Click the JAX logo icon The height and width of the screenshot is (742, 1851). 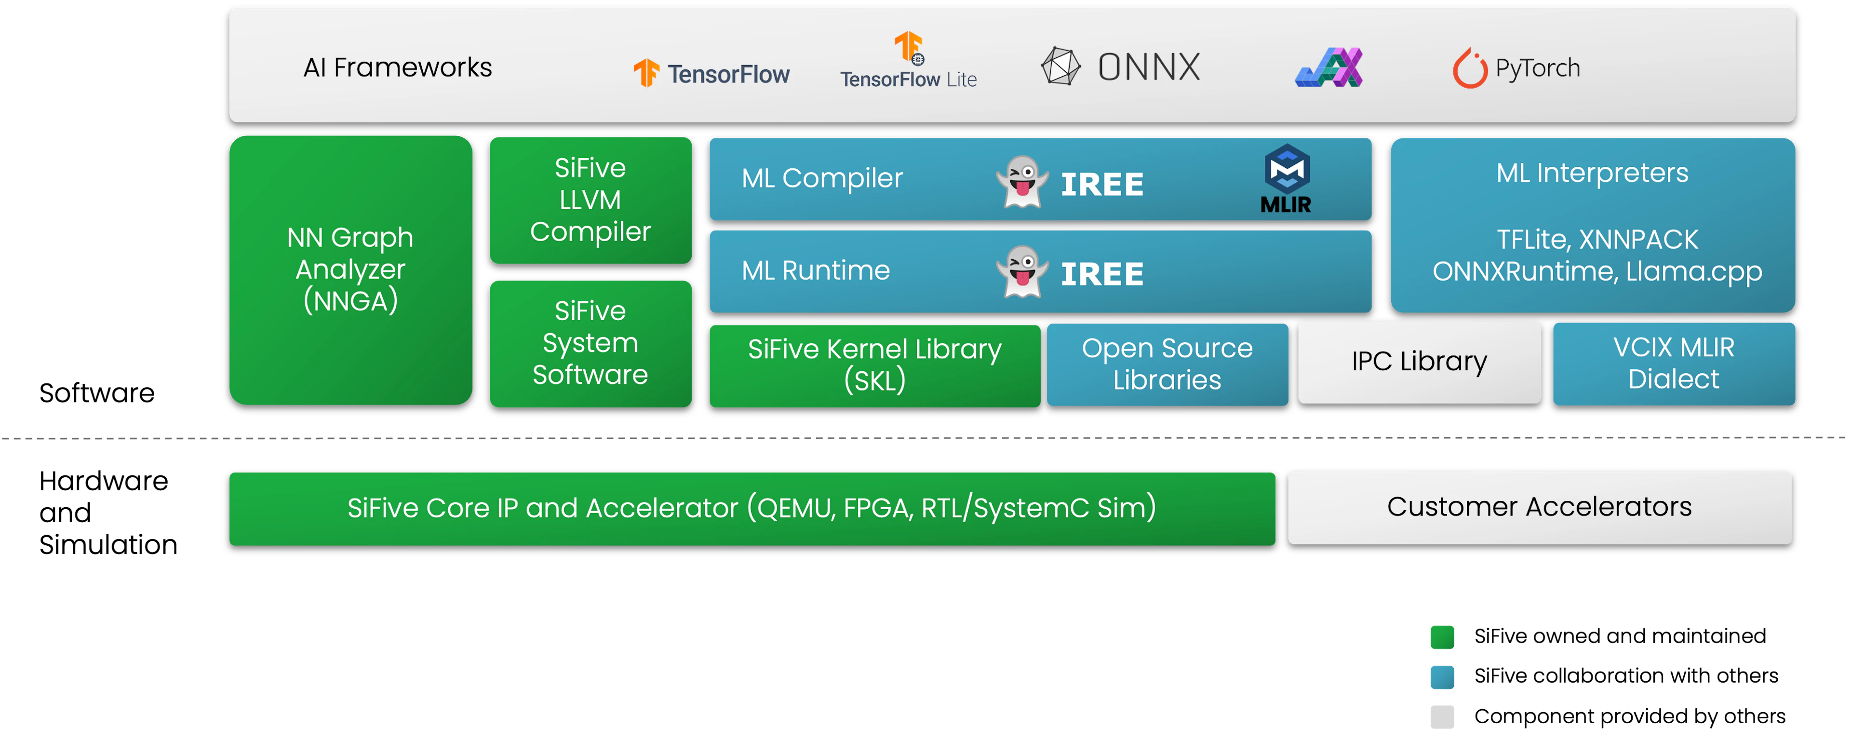pos(1328,67)
